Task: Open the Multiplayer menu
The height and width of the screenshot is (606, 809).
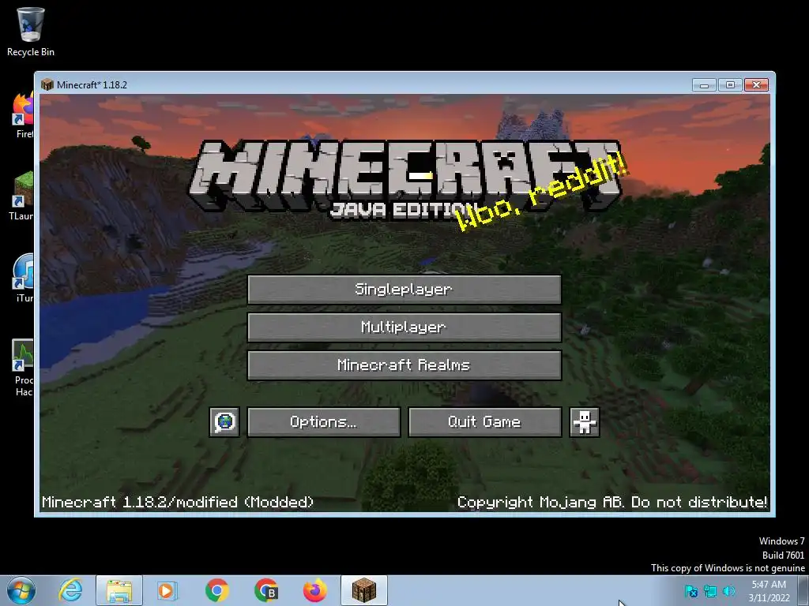Action: tap(404, 327)
